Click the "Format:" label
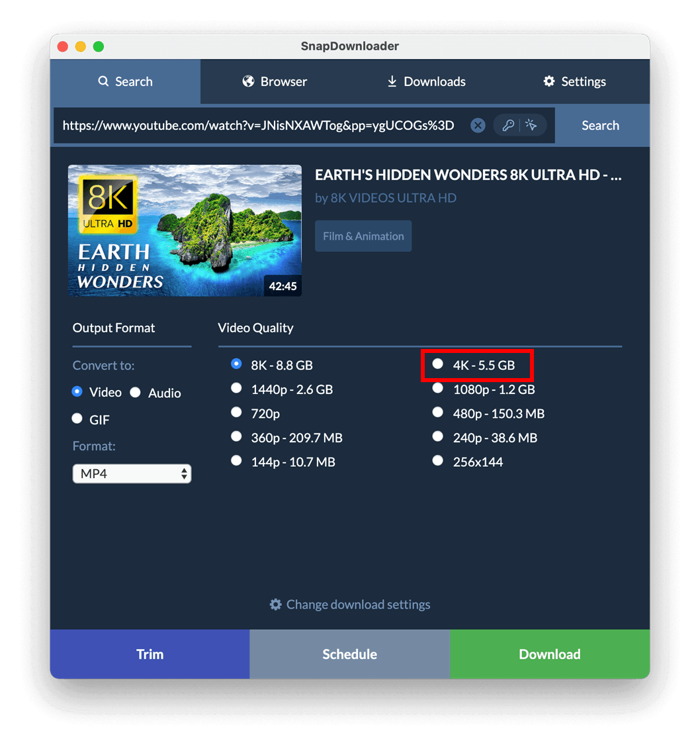Viewport: 700px width, 745px height. coord(94,446)
